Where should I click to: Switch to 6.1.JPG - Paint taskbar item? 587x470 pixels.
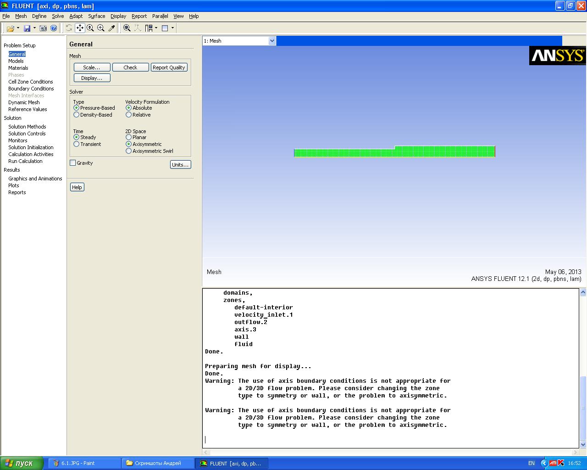[x=85, y=463]
